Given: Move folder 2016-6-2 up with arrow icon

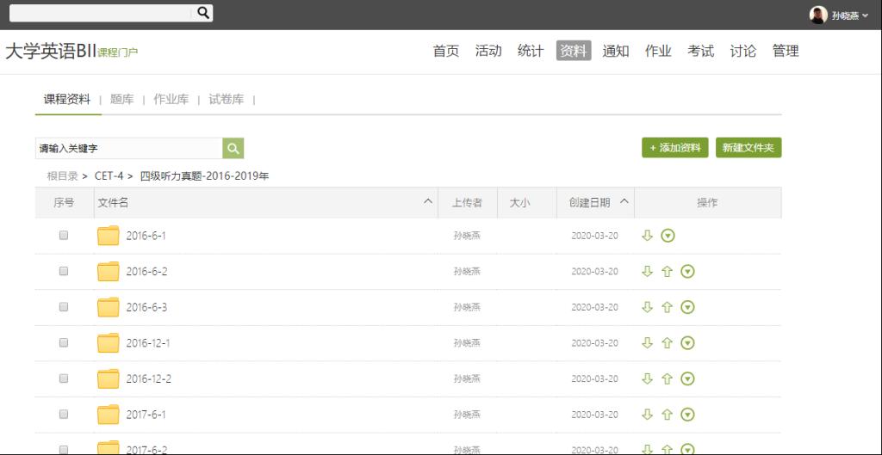Looking at the screenshot, I should [667, 272].
